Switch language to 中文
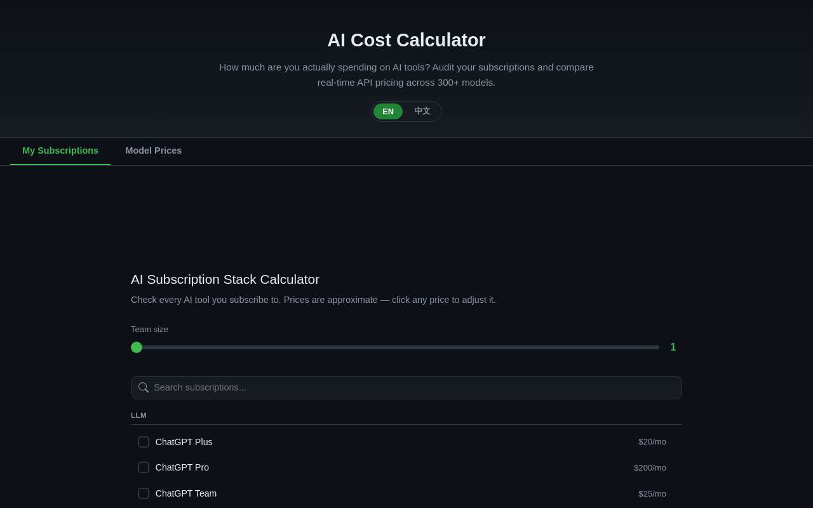The width and height of the screenshot is (813, 508). click(422, 111)
